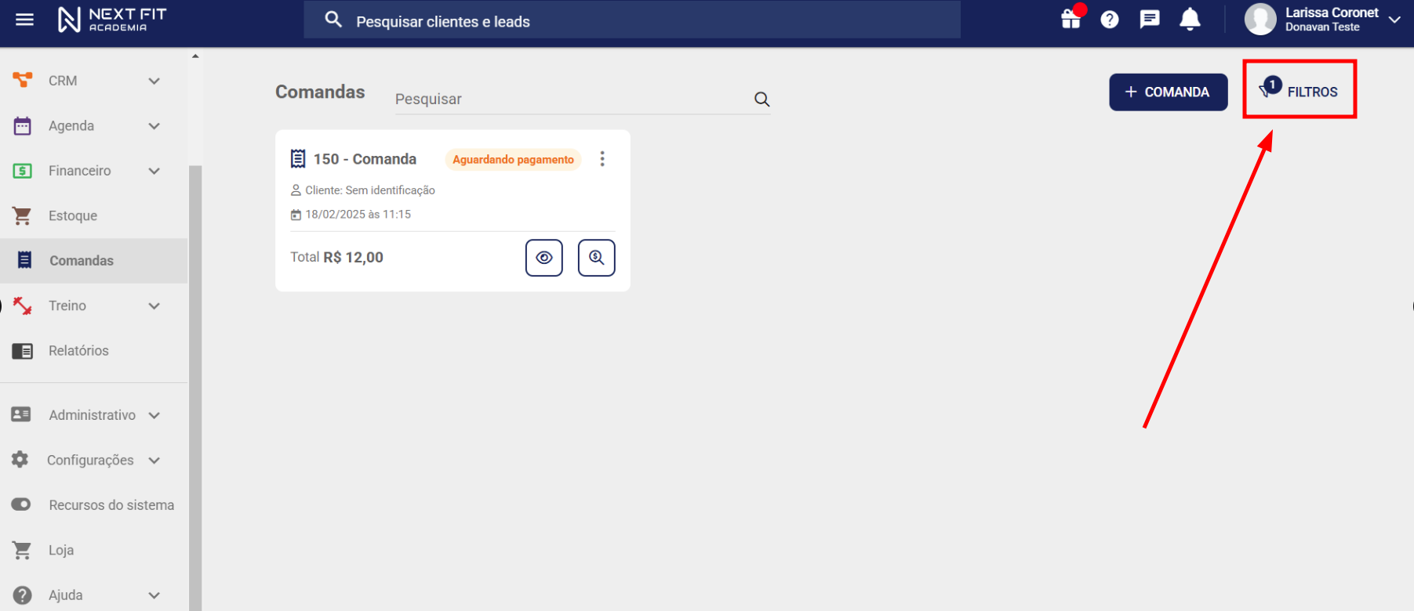Click the Total R$ 12,00 amount
1414x611 pixels.
coord(337,257)
